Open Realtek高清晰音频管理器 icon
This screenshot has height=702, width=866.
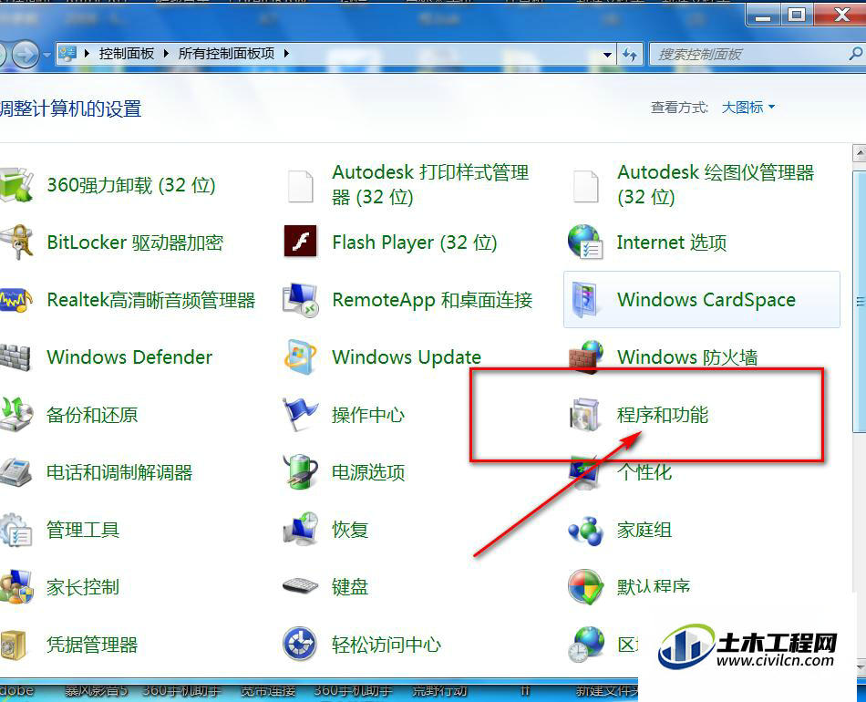[15, 300]
